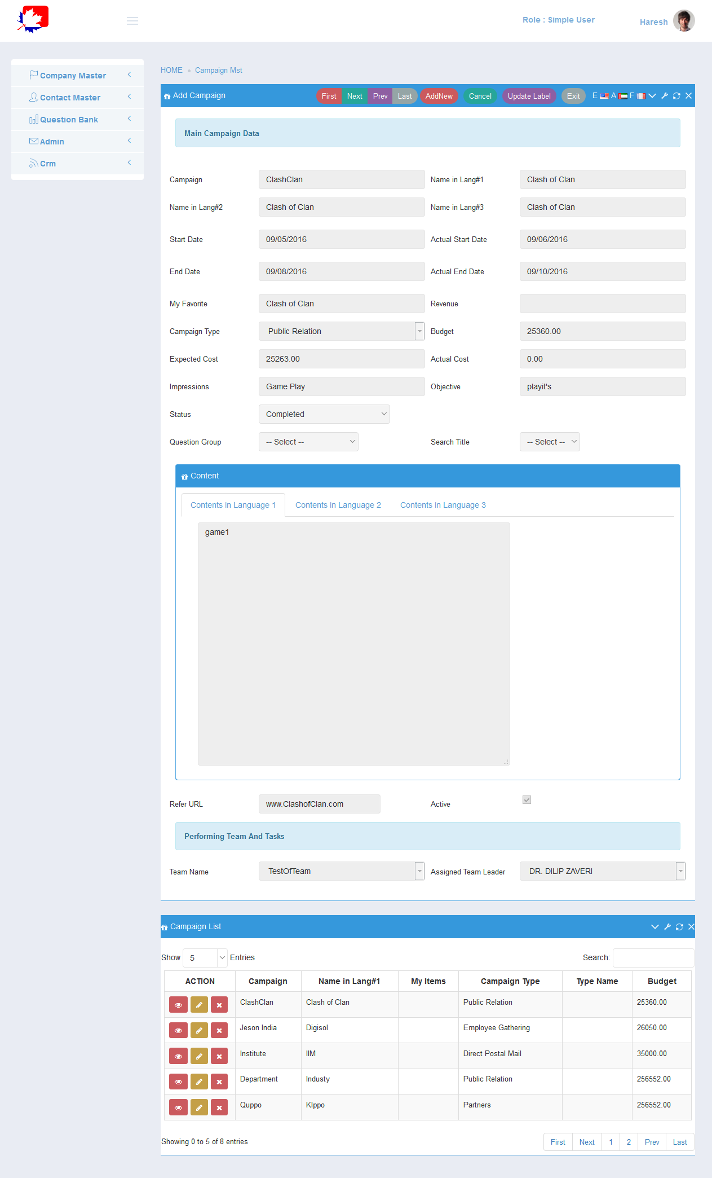
Task: Open Campaign List wrench settings
Action: click(x=667, y=926)
